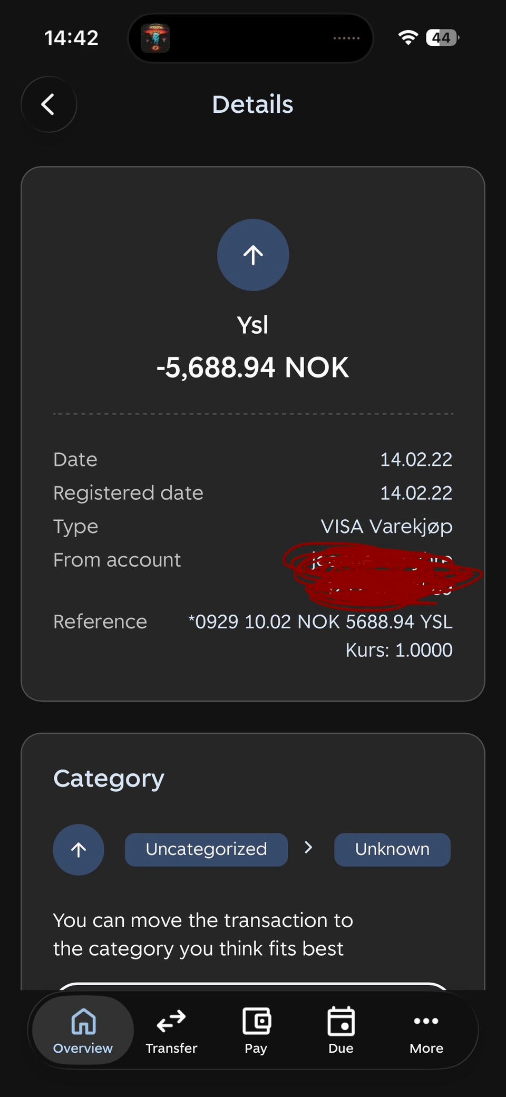Select the Uncategorized category chip
506x1097 pixels.
tap(206, 849)
